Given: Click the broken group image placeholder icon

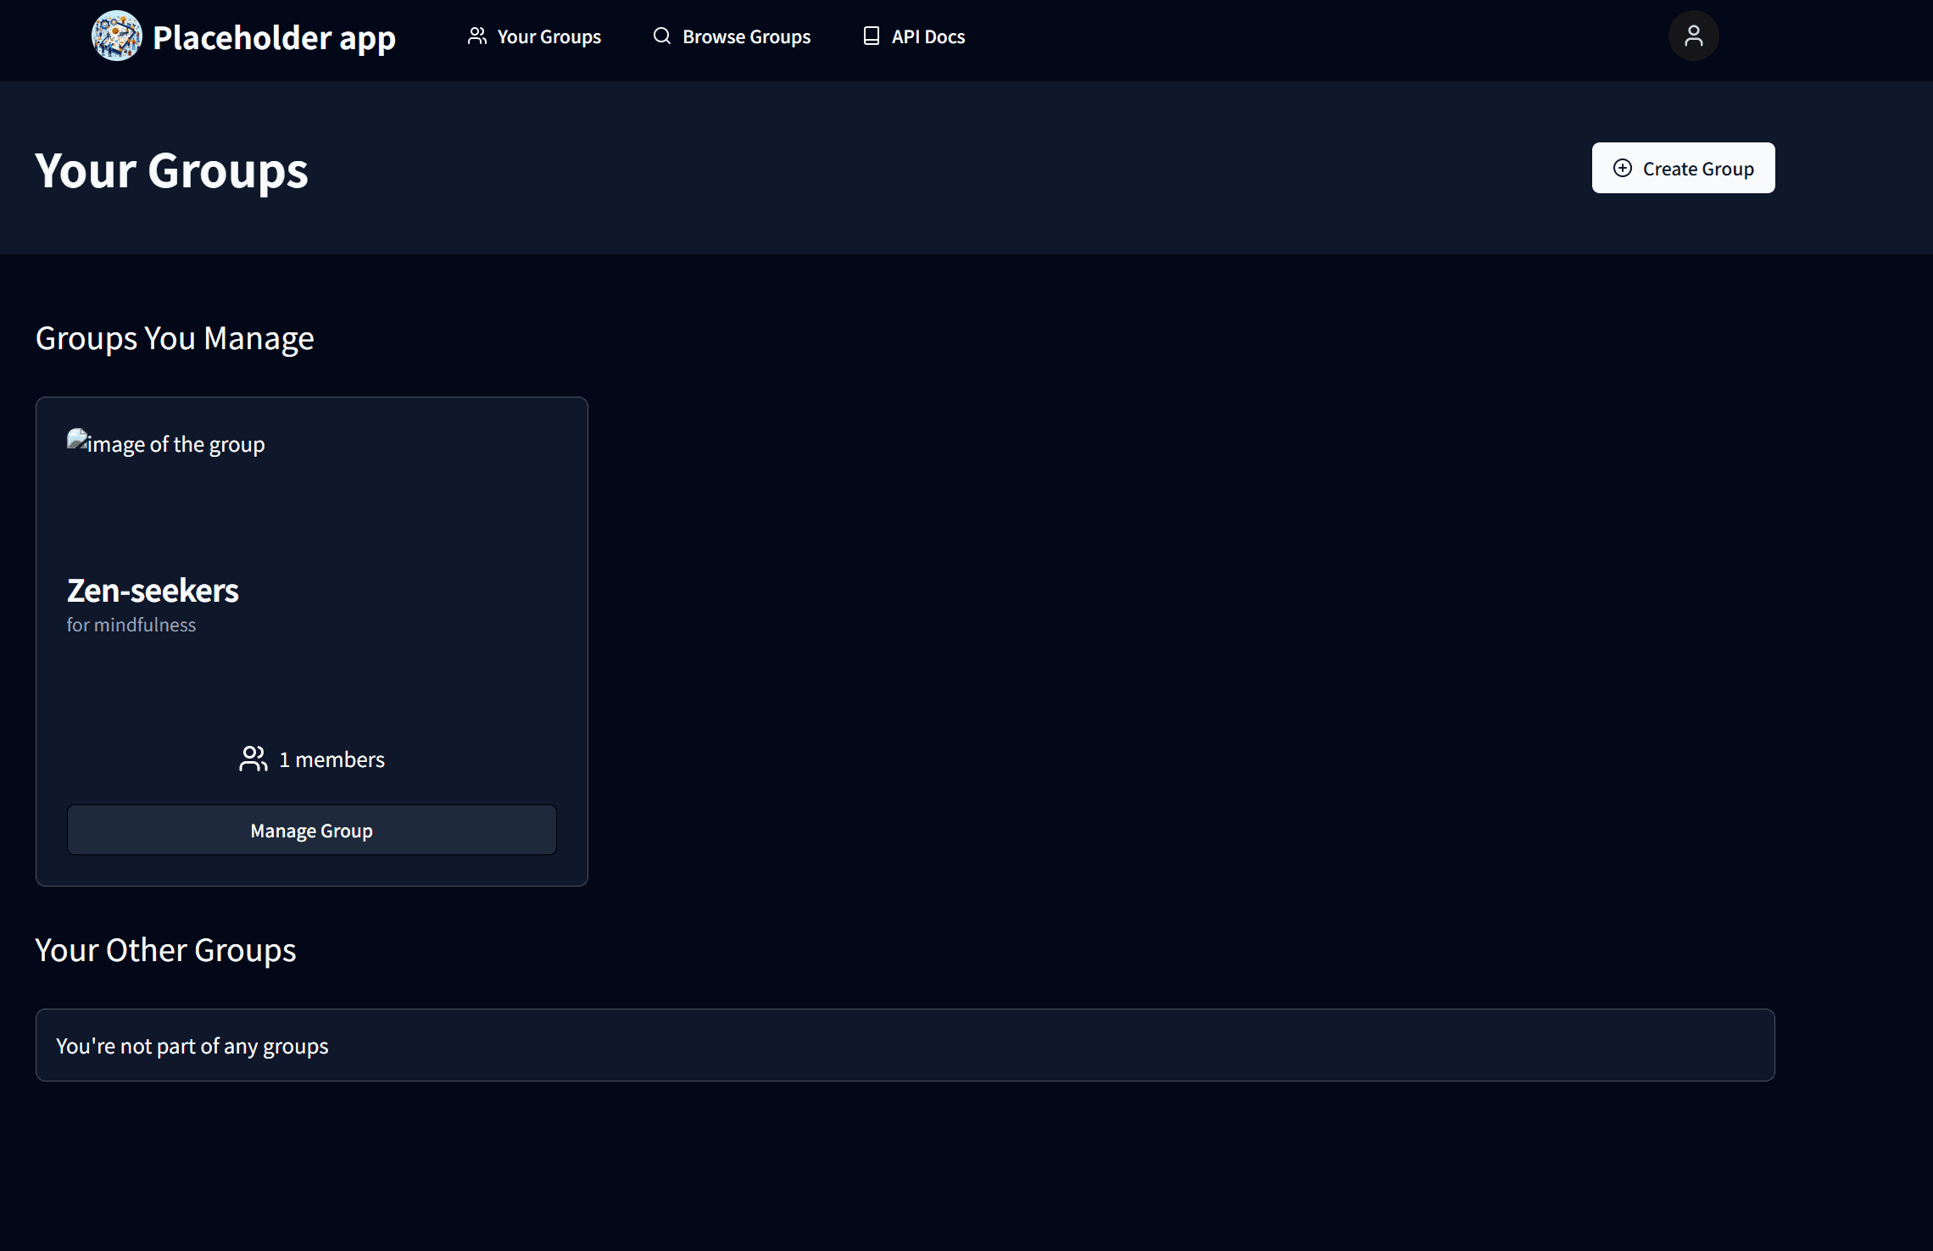Looking at the screenshot, I should click(77, 439).
